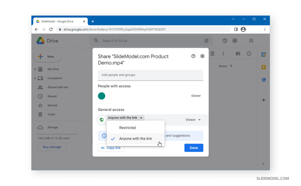
Task: Click the Chrome profile avatar
Action: tap(243, 29)
